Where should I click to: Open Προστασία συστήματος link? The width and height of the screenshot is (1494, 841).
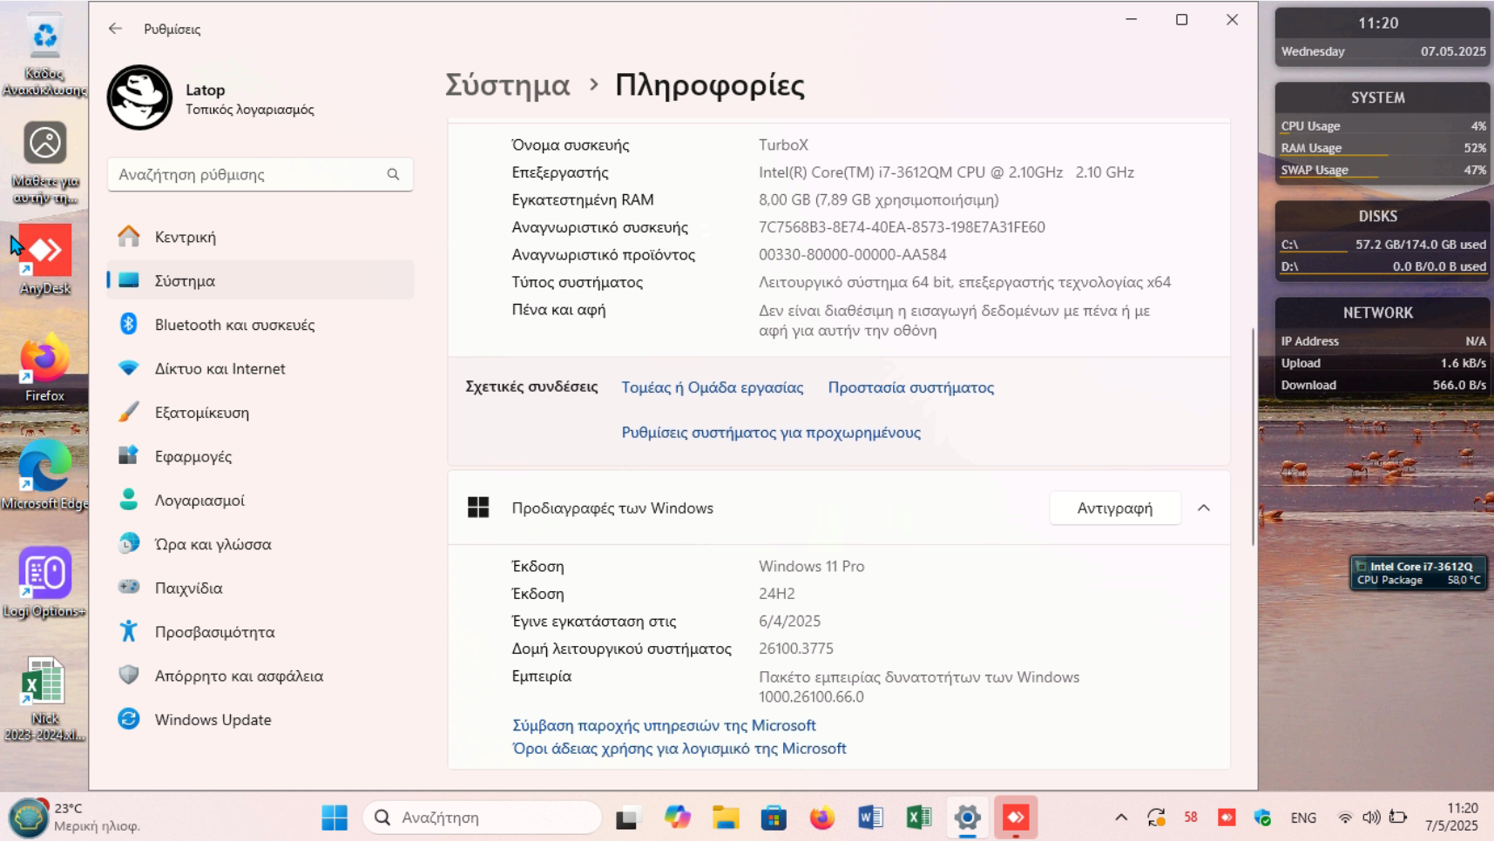click(x=910, y=387)
